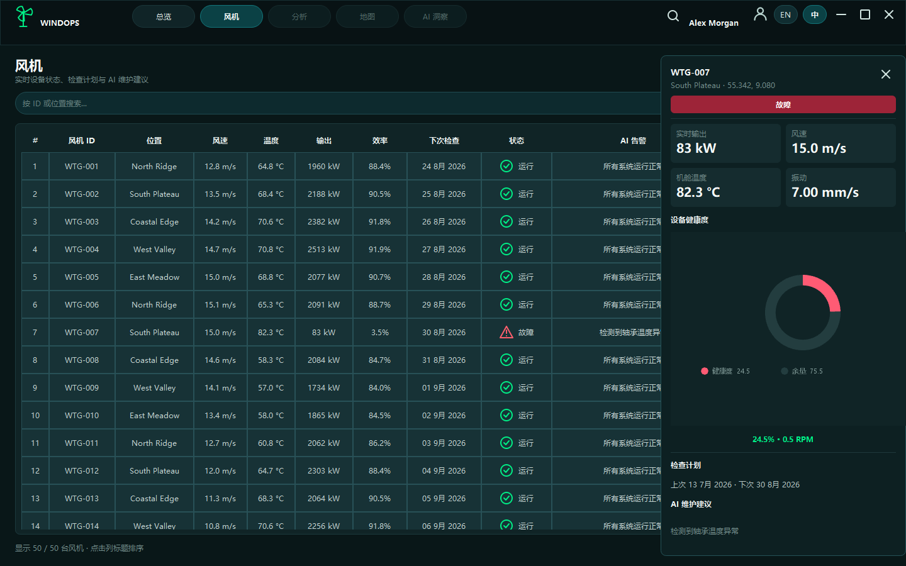Click running status check icon for WTG-008
Image resolution: width=906 pixels, height=566 pixels.
[x=506, y=360]
